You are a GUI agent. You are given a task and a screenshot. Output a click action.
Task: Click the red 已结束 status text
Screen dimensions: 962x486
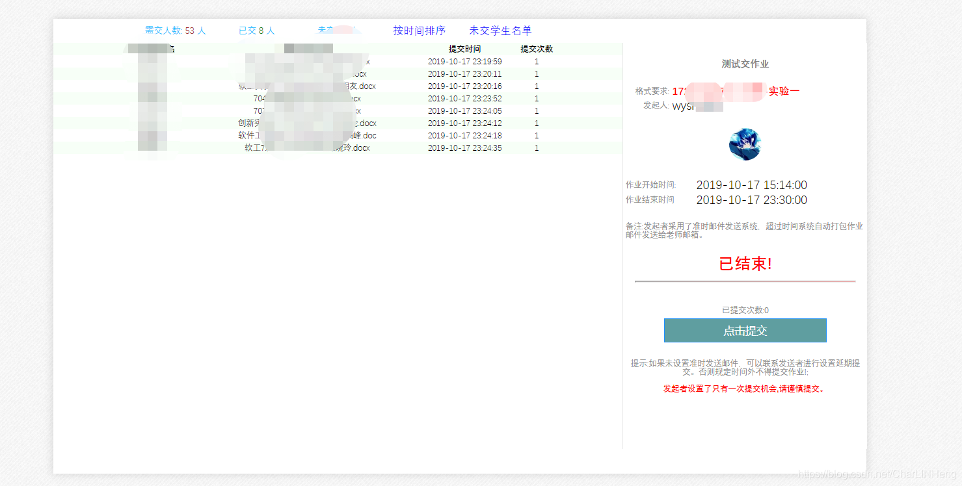coord(743,263)
